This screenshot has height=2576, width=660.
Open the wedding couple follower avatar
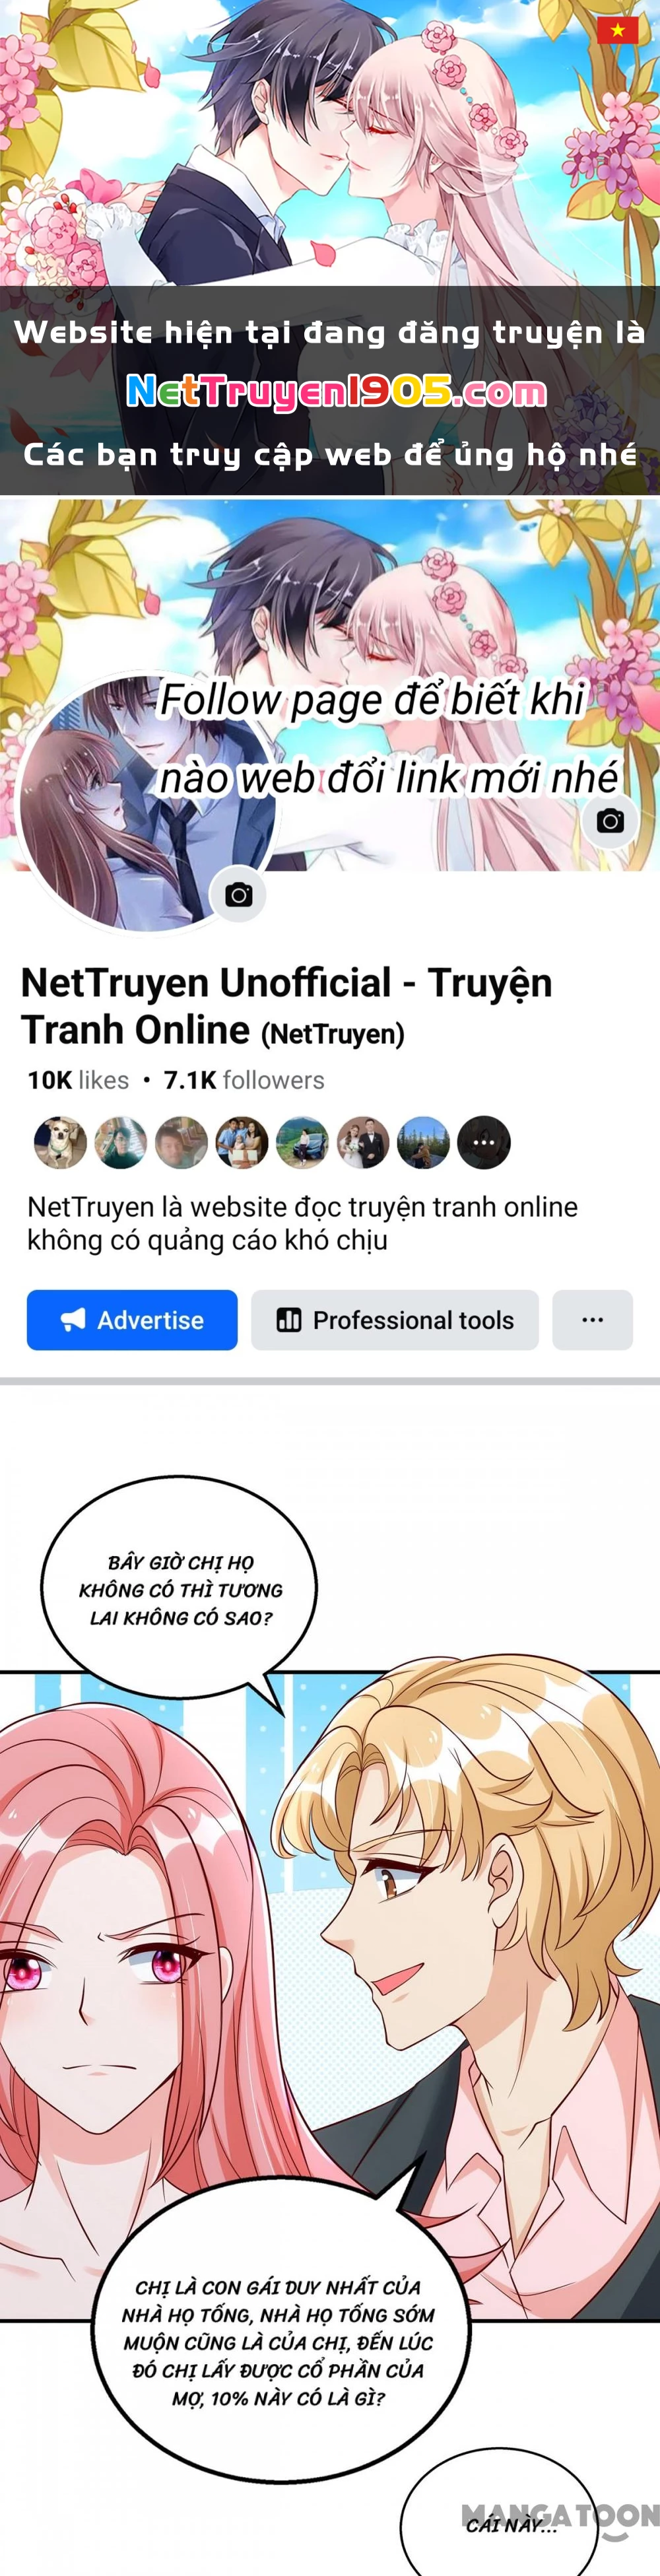pyautogui.click(x=362, y=1142)
